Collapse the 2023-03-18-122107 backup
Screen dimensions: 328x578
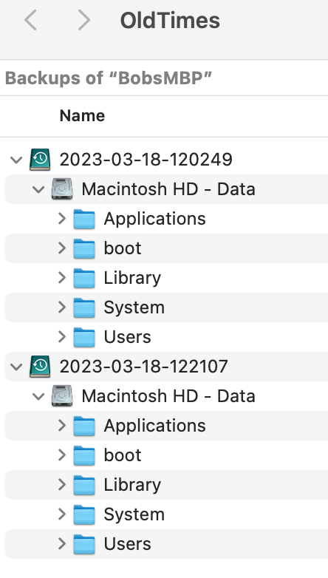(16, 367)
